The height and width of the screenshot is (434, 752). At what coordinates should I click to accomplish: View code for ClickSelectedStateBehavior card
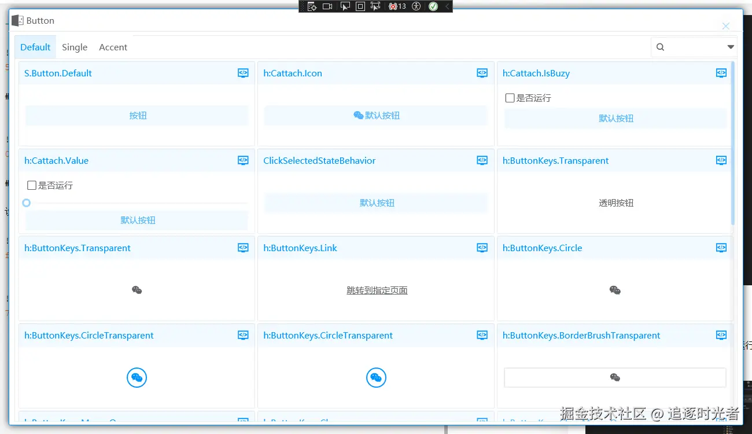coord(482,160)
